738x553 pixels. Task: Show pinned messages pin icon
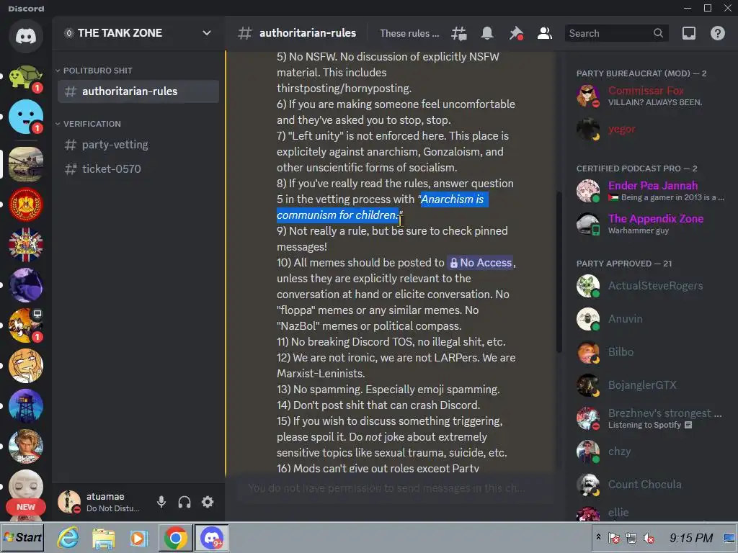coord(516,33)
